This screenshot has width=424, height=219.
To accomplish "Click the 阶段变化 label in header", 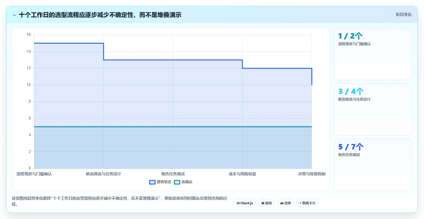I will click(404, 14).
